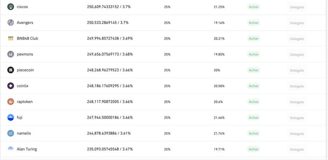The image size is (328, 160).
Task: Select raptoken voting power value
Action: [110, 102]
